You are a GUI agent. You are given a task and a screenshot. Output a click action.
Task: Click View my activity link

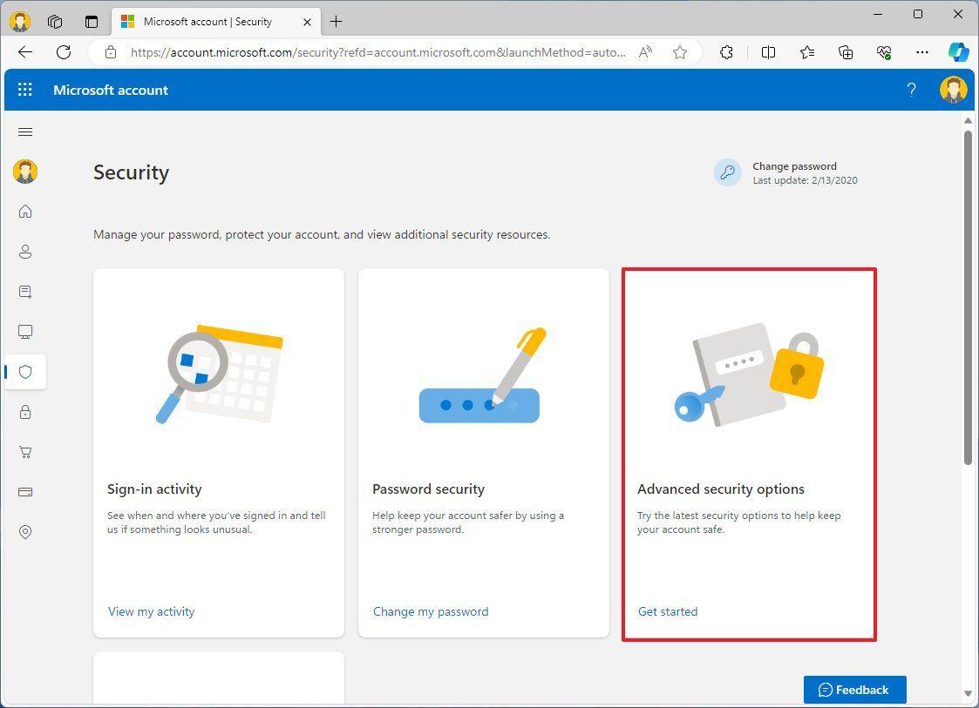coord(151,611)
